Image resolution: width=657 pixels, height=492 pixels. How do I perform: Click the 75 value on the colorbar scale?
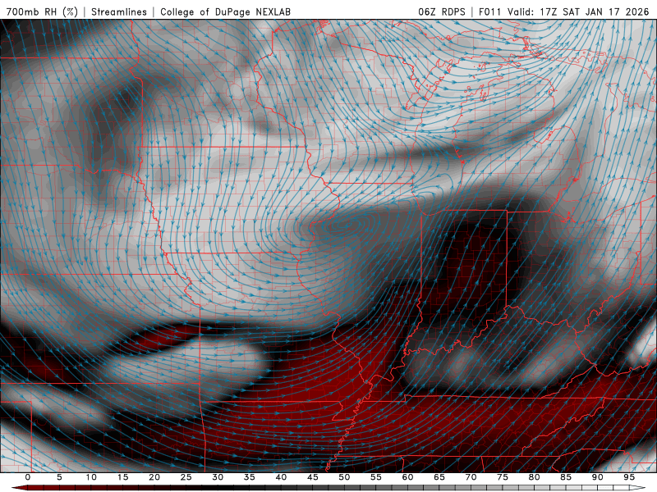pyautogui.click(x=503, y=477)
